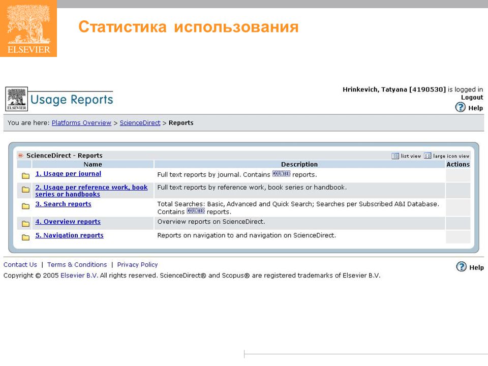Click the list view icon
The width and height of the screenshot is (488, 366).
pos(395,156)
